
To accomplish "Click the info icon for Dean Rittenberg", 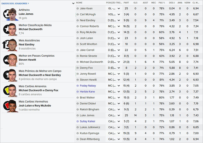I will 78,139.
